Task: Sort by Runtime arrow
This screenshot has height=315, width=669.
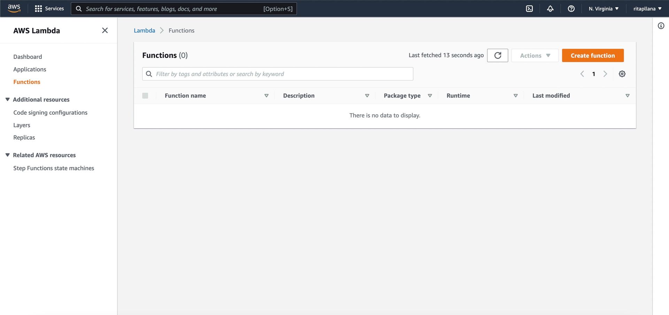Action: point(515,95)
